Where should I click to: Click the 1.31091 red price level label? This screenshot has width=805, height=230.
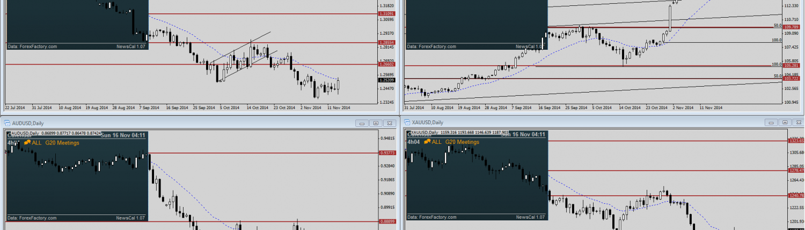coord(386,13)
